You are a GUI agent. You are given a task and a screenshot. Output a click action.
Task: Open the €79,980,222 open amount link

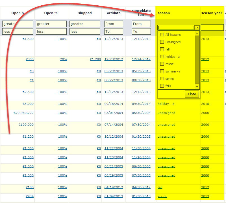pos(23,113)
